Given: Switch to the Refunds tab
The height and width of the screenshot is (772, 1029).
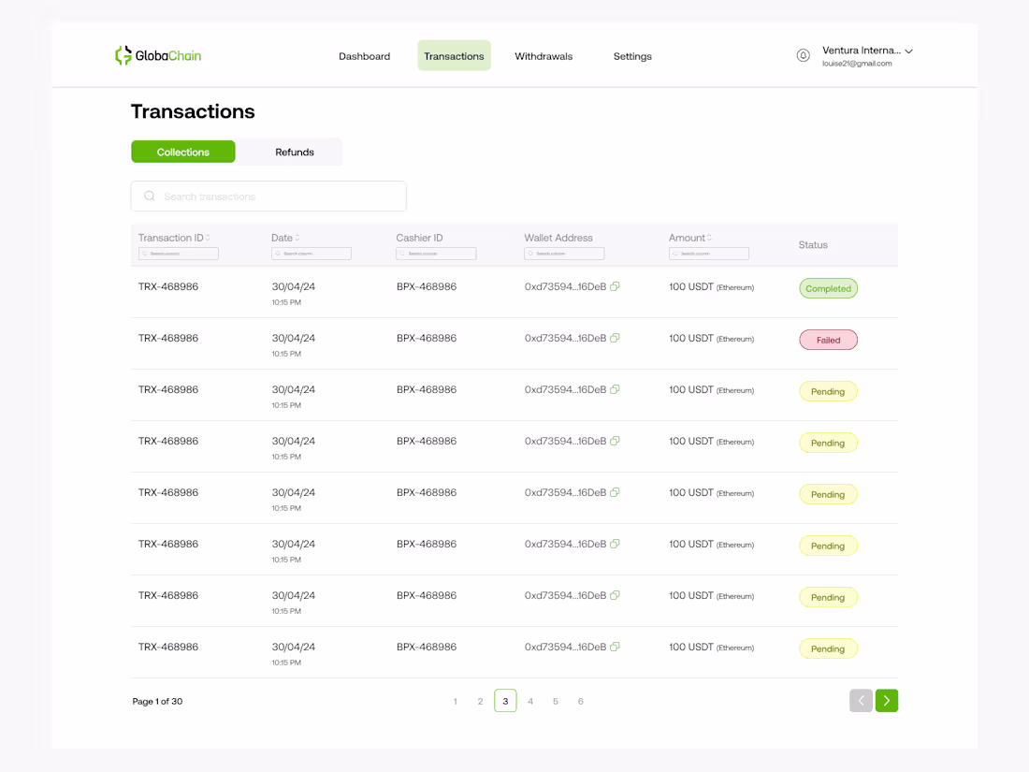Looking at the screenshot, I should [x=295, y=152].
